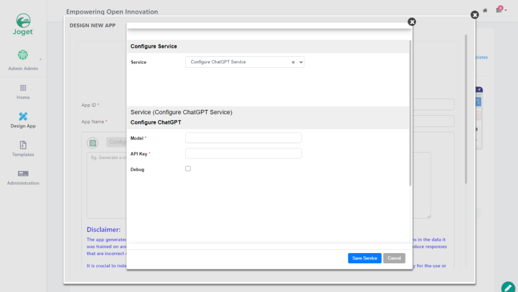This screenshot has width=518, height=292.
Task: Open the Admin Admin profile avatar
Action: coord(23,55)
